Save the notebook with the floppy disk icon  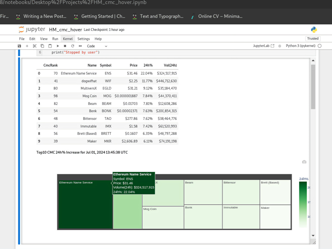19,46
